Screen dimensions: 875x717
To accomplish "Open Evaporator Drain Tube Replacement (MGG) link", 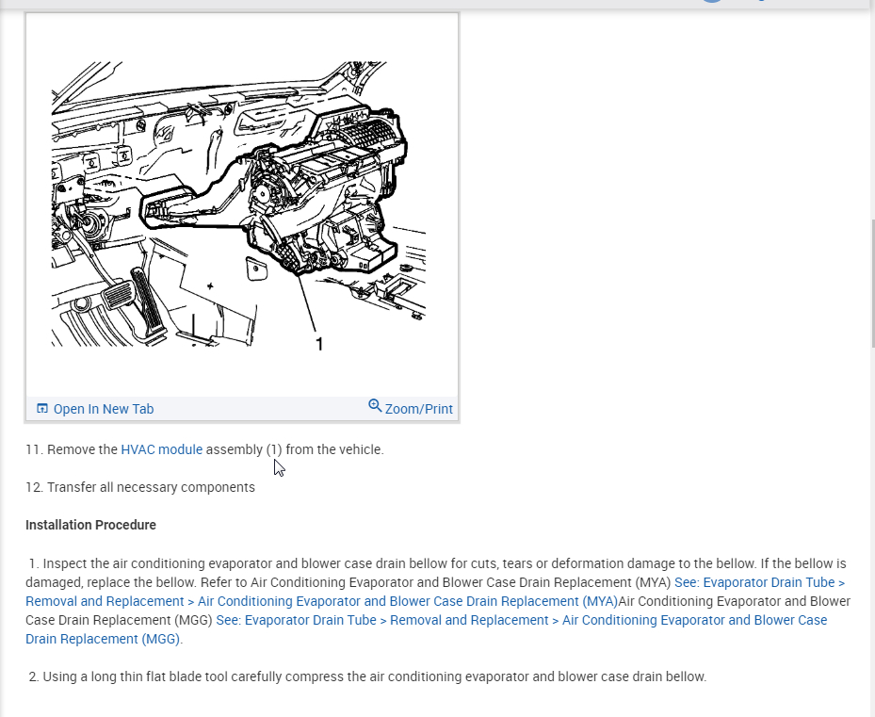I will 427,629.
